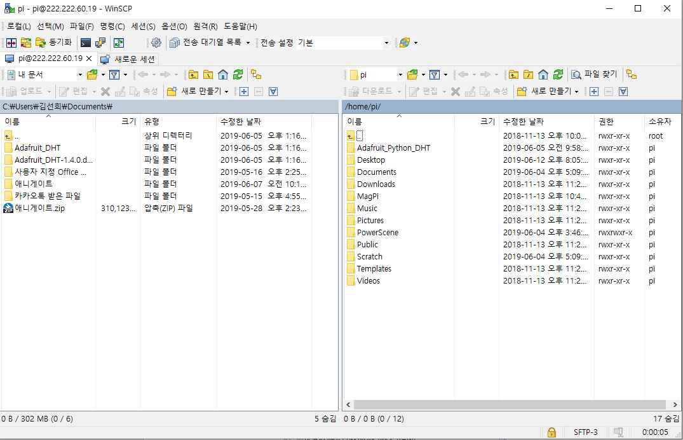Click local 새로 만들기 button
Image resolution: width=683 pixels, height=440 pixels.
pos(198,91)
